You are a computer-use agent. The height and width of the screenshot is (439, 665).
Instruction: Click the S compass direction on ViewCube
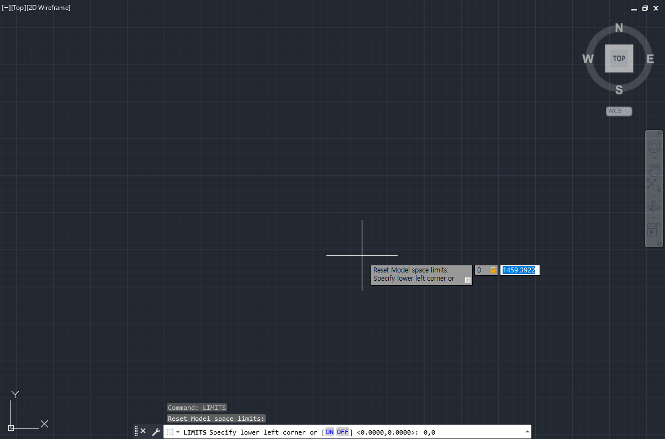[x=619, y=90]
